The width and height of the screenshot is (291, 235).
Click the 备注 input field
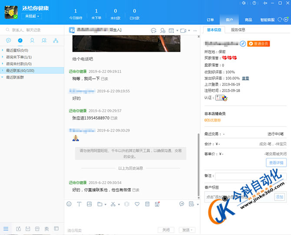tap(251, 176)
